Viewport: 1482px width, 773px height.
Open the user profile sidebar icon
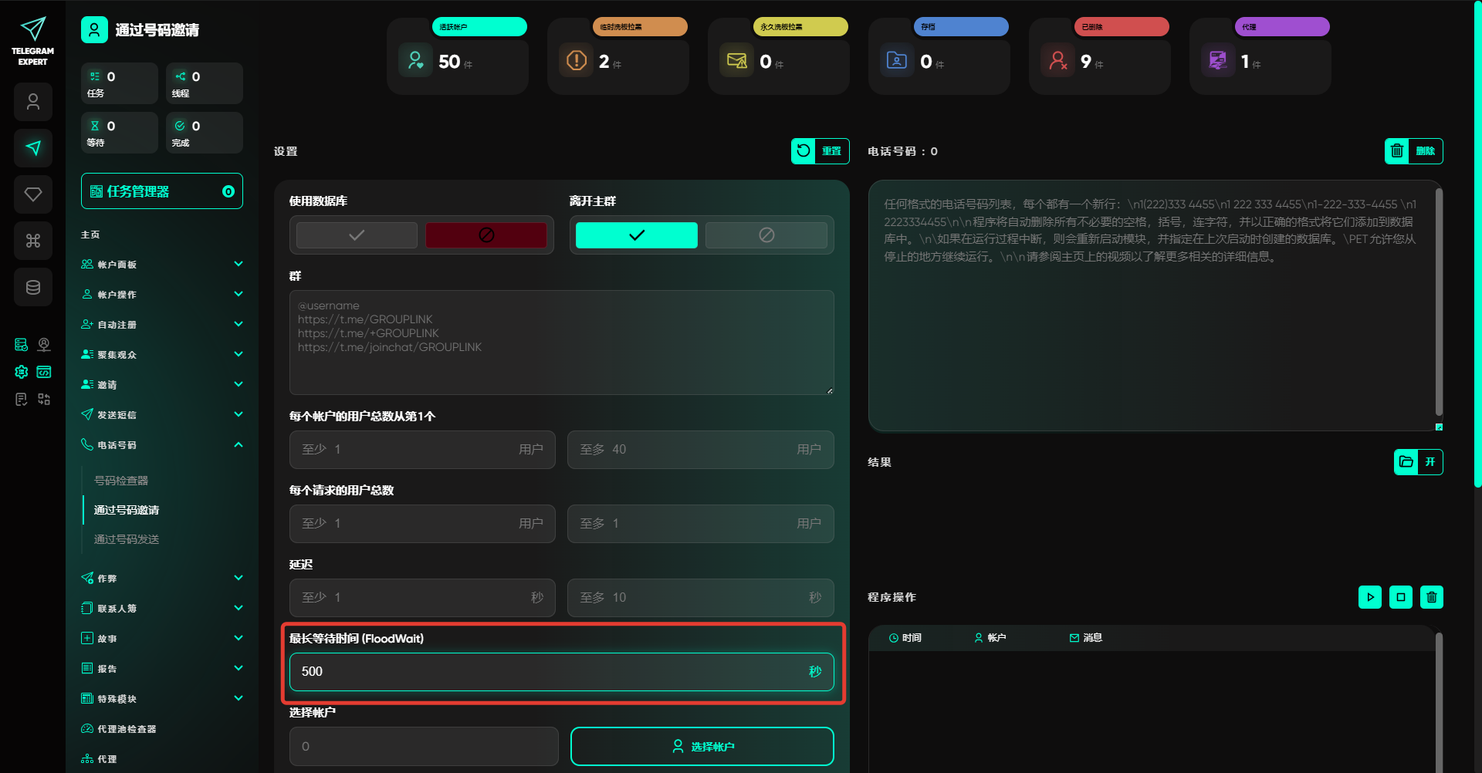33,102
